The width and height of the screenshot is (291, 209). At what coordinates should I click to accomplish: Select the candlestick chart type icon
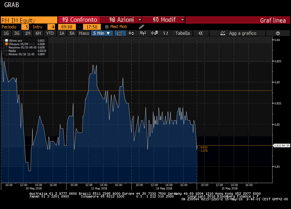coord(131,33)
